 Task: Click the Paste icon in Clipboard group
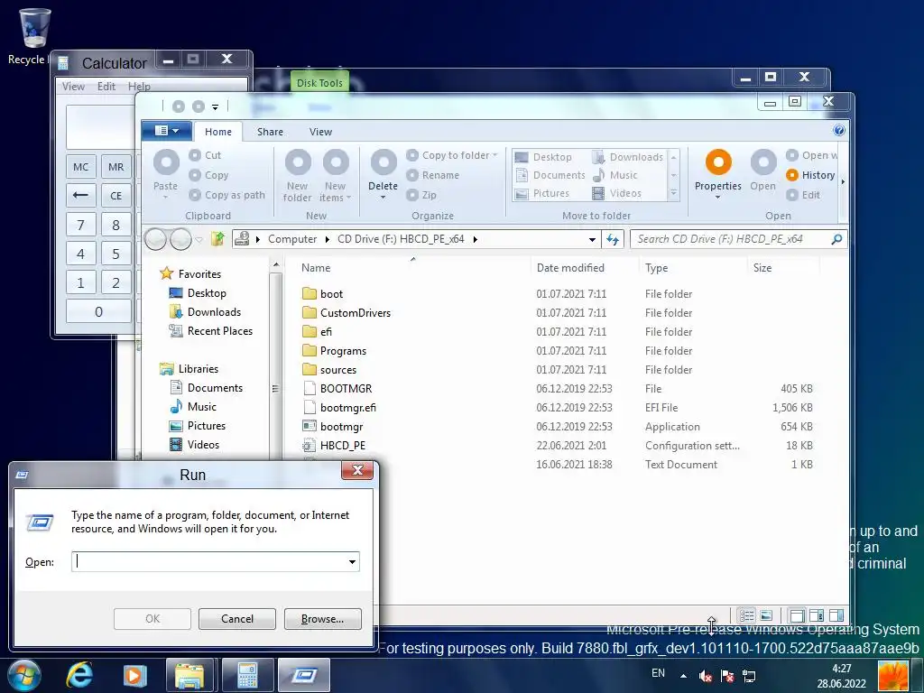(x=166, y=162)
